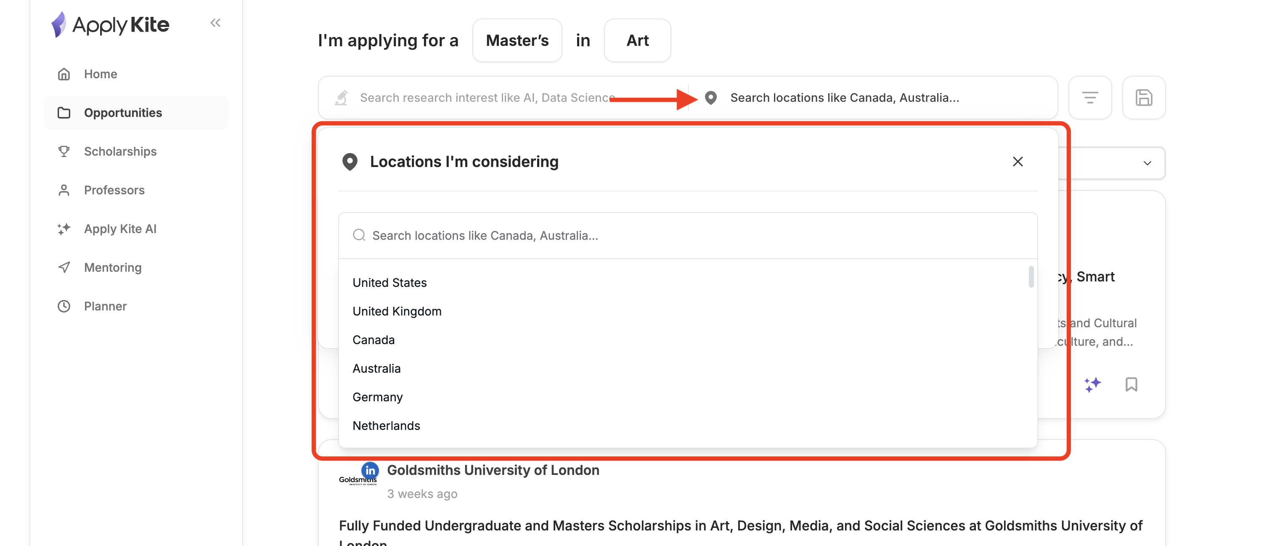Open the Master's degree selector

pos(517,40)
